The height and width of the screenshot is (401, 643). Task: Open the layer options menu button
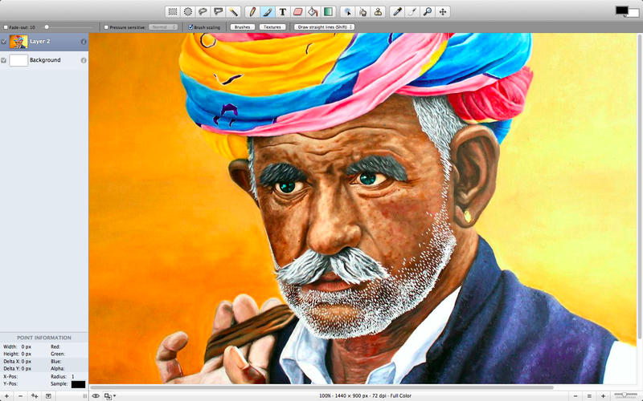[x=48, y=395]
